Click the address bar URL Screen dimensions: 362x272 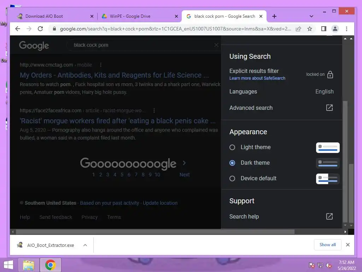pos(175,29)
